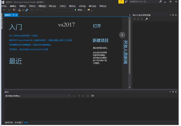Click the Redo arrow icon
The width and height of the screenshot is (181, 126).
pyautogui.click(x=37, y=10)
